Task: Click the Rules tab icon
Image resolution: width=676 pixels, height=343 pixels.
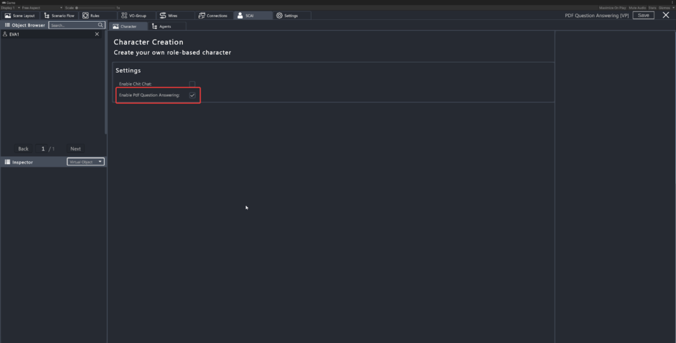Action: click(86, 15)
